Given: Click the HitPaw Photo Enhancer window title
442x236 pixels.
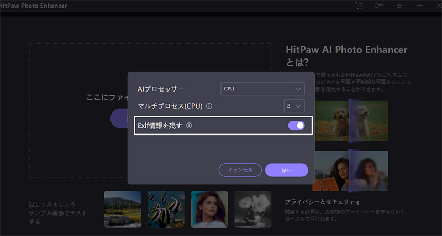Looking at the screenshot, I should point(33,6).
